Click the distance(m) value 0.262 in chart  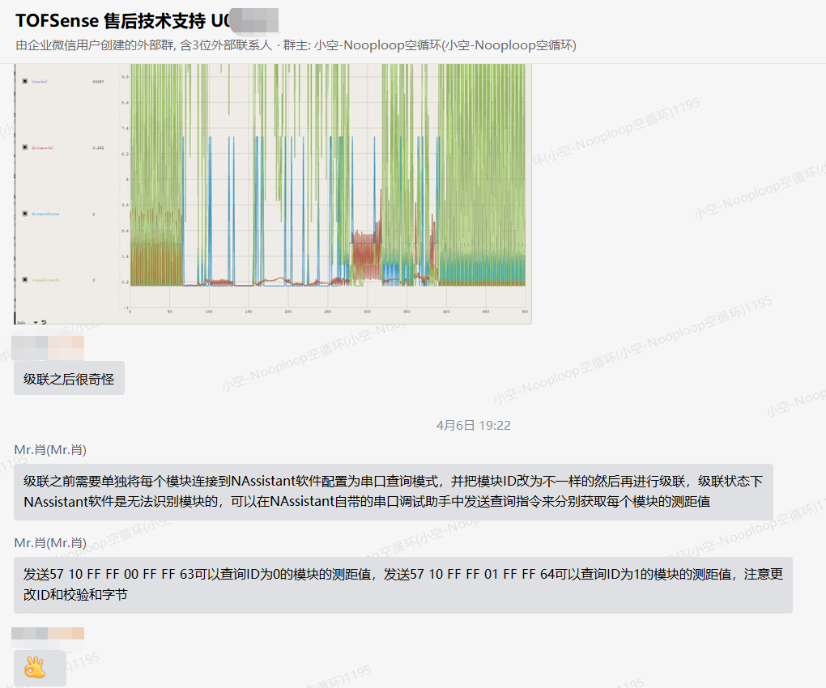pyautogui.click(x=98, y=147)
